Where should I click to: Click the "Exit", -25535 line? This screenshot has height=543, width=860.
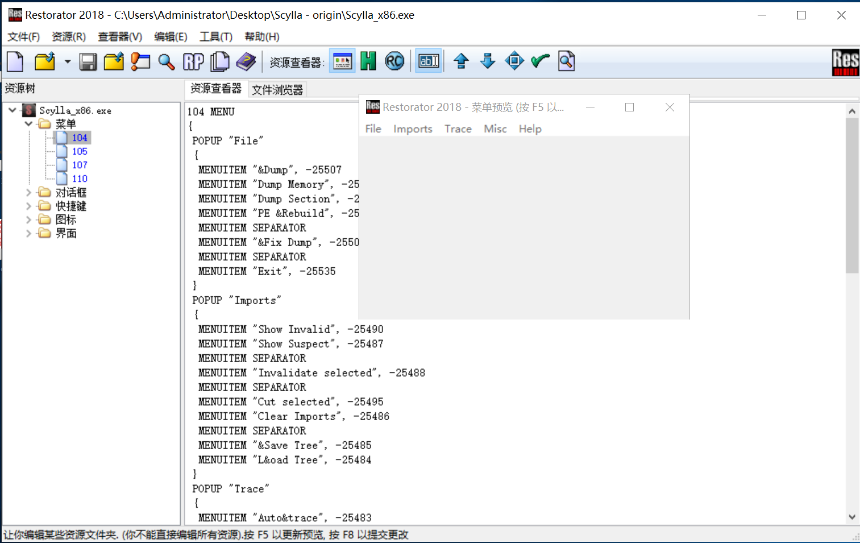tap(267, 271)
